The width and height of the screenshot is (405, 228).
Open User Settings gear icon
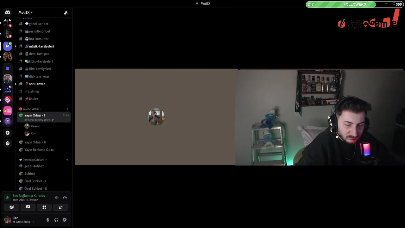tap(65, 220)
